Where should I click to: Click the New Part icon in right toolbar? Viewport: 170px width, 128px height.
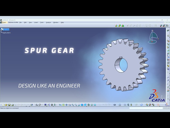[168, 47]
